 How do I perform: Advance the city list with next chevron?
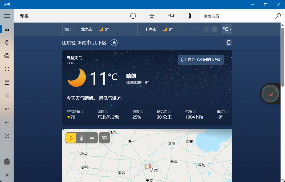pos(214,29)
